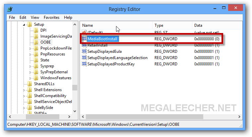This screenshot has height=137, width=252.
Task: Click the WindowsFeatures folder icon
Action: [36, 78]
